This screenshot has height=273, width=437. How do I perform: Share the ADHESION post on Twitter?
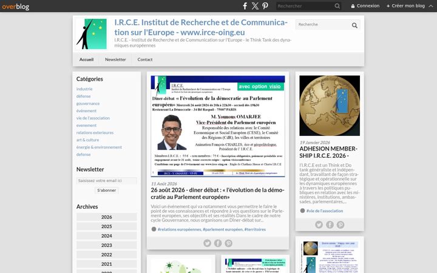[319, 224]
